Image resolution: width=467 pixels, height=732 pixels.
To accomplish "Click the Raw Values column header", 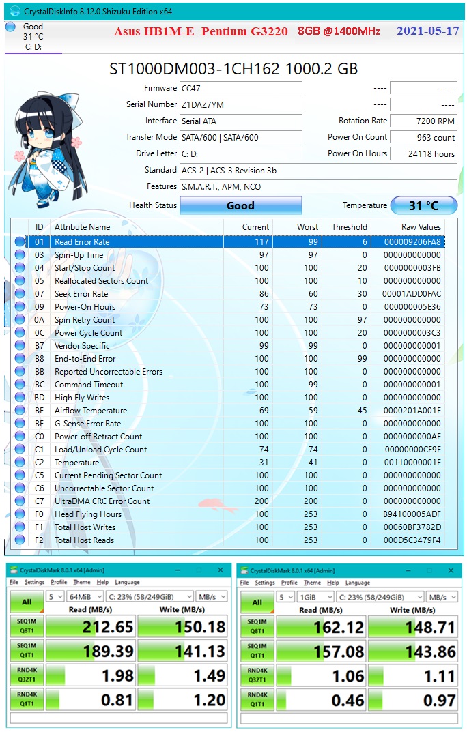I will point(408,227).
